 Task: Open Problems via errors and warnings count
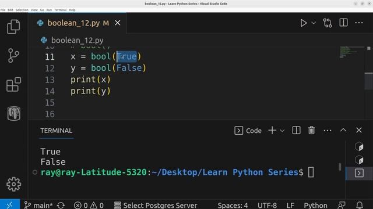click(x=89, y=205)
